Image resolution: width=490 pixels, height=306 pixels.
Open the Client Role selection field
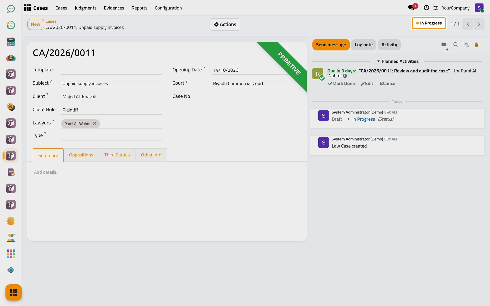point(111,110)
